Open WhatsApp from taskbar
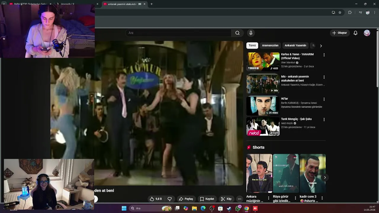Image resolution: width=379 pixels, height=213 pixels. click(238, 208)
